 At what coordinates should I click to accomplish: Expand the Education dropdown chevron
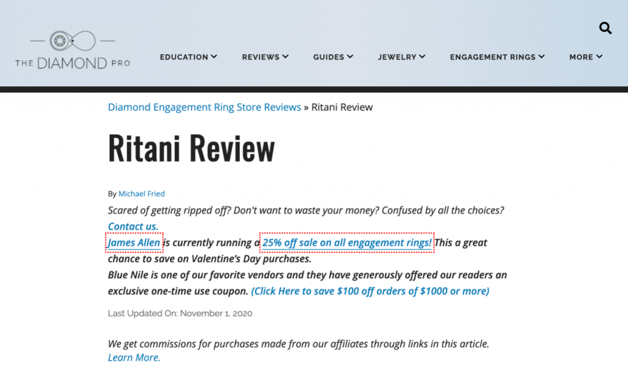pos(214,57)
